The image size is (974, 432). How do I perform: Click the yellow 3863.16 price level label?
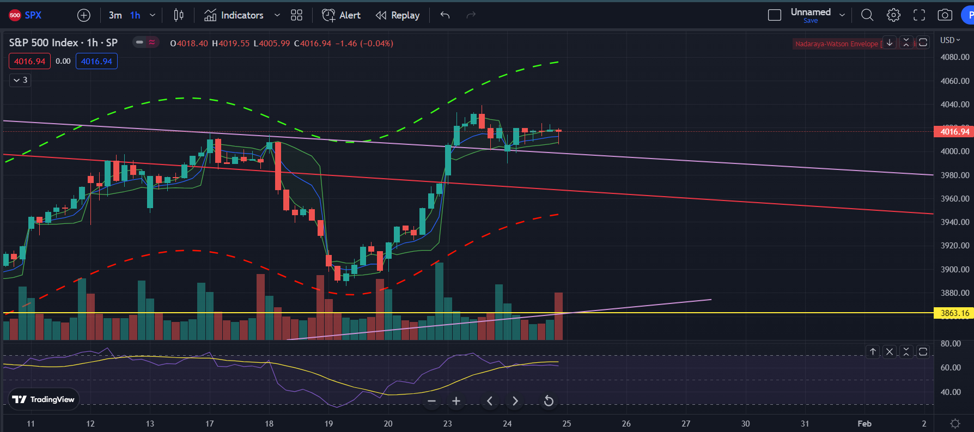pyautogui.click(x=953, y=313)
